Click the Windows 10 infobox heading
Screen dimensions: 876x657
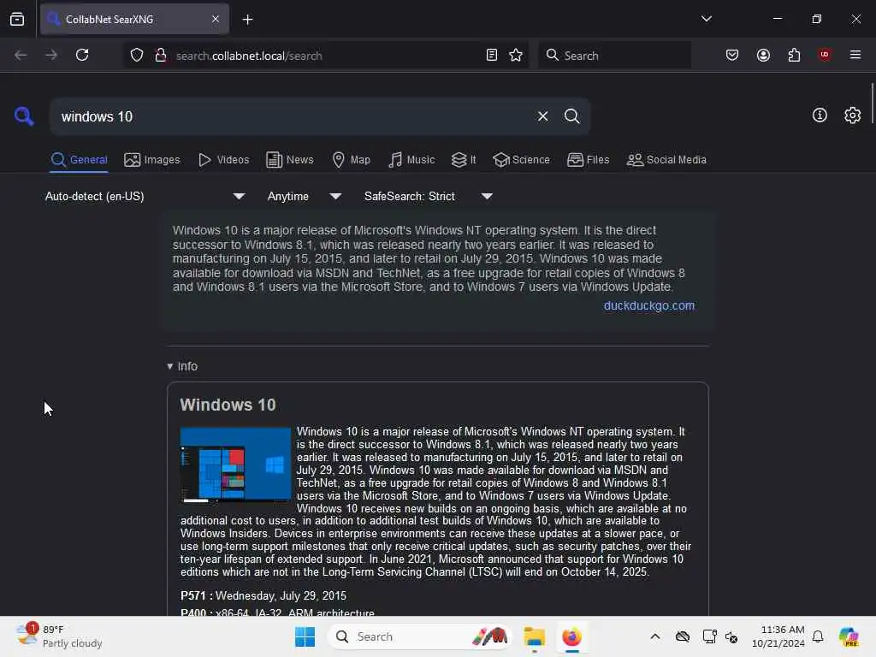(x=228, y=405)
